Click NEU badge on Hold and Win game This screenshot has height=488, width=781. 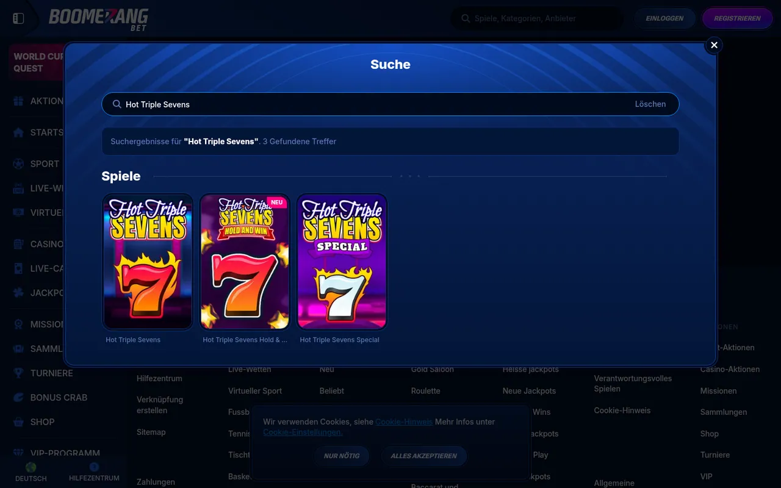(276, 203)
